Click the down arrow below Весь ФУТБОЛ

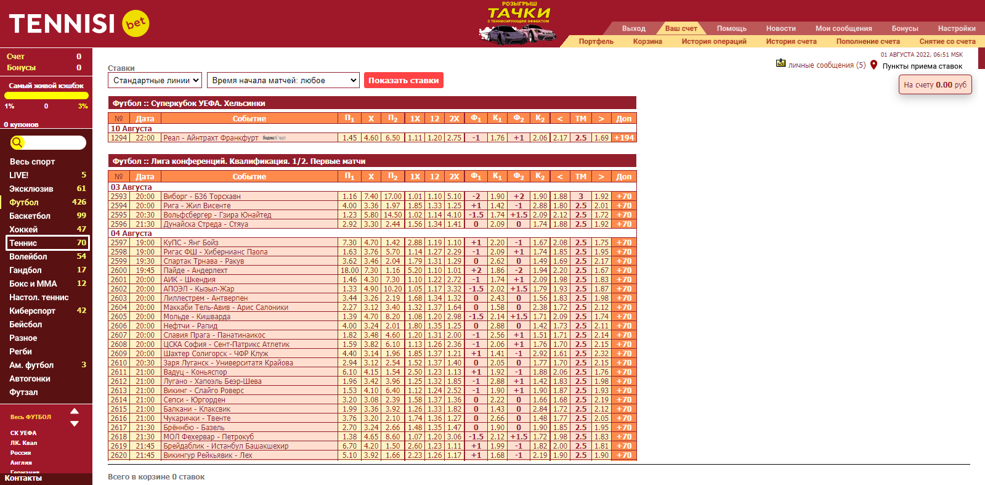(x=75, y=423)
